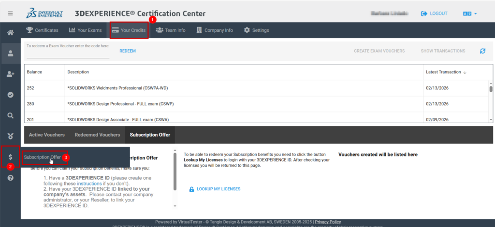Open the add user sidebar icon
Viewport: 495px width, 227px height.
(x=11, y=74)
